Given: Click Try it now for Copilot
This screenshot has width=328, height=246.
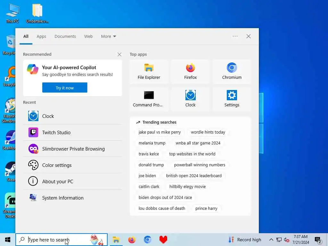Looking at the screenshot, I should coord(65,87).
